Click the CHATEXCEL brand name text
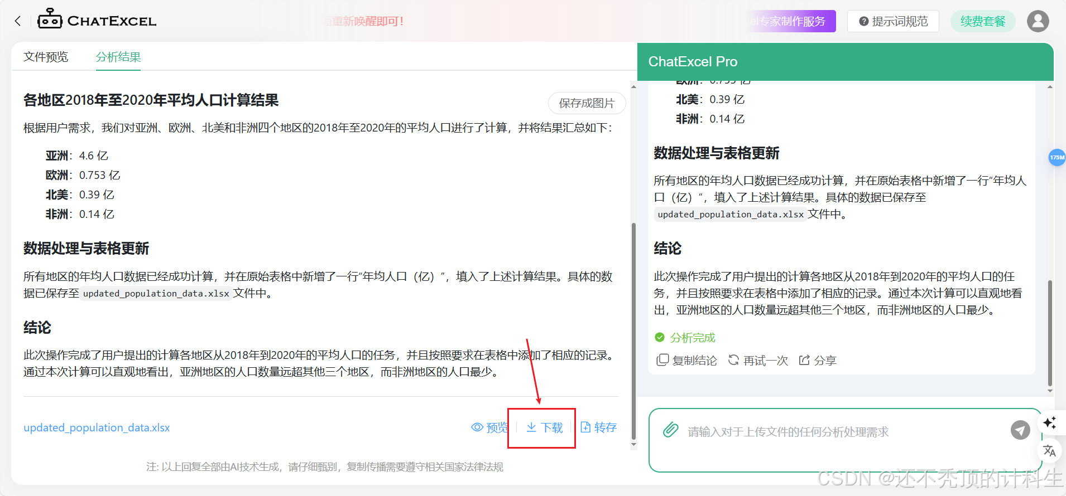This screenshot has height=496, width=1066. (112, 21)
